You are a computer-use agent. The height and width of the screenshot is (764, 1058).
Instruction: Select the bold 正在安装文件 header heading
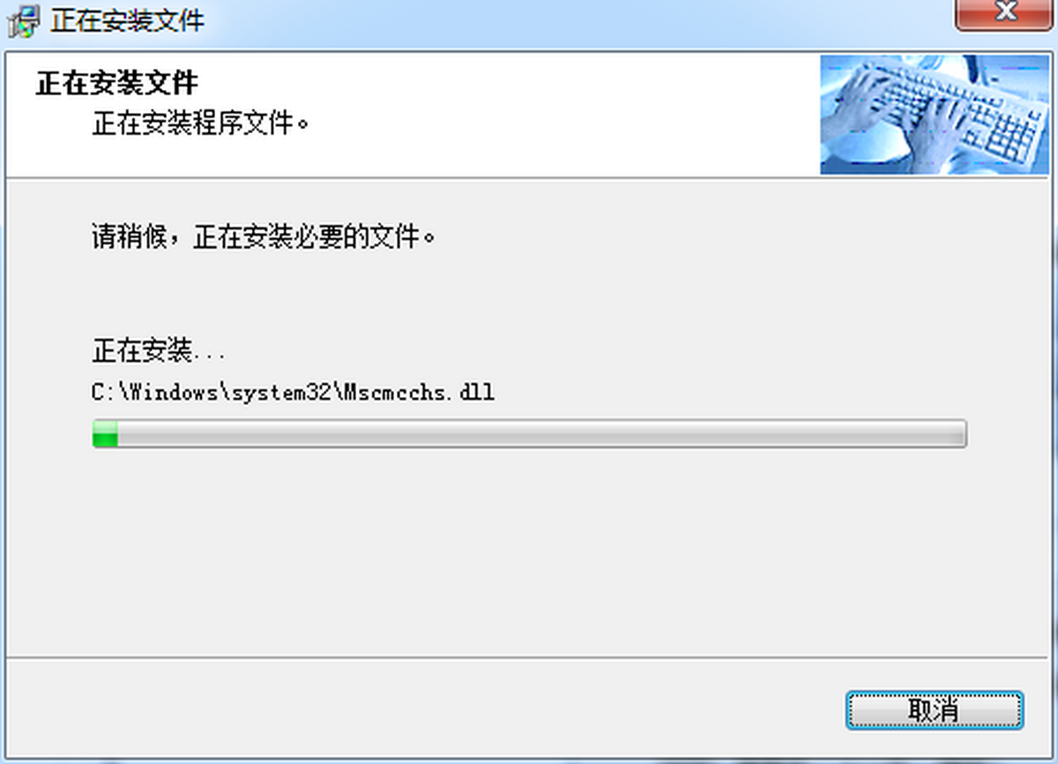coord(117,84)
